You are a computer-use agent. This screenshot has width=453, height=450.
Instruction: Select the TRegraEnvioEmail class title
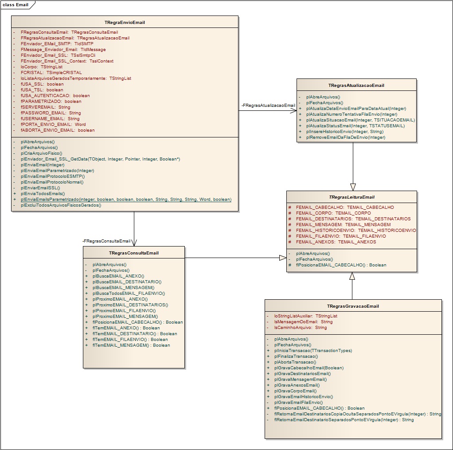pyautogui.click(x=125, y=22)
